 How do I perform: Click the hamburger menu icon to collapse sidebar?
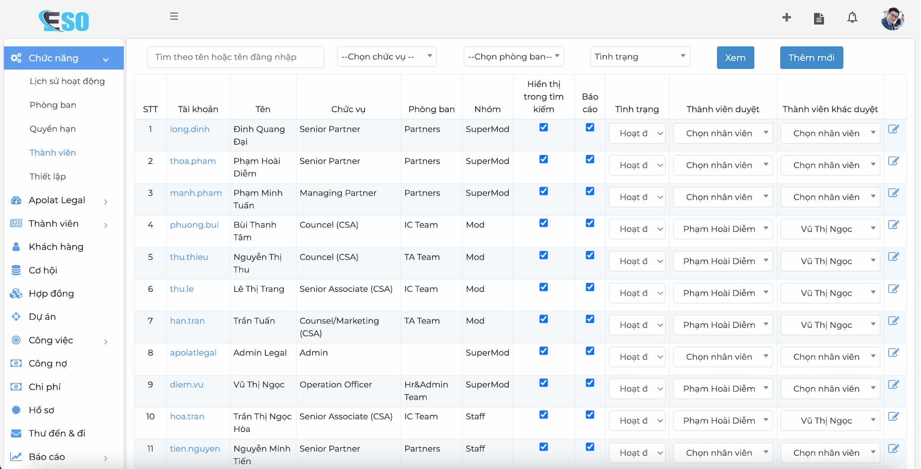(x=173, y=16)
